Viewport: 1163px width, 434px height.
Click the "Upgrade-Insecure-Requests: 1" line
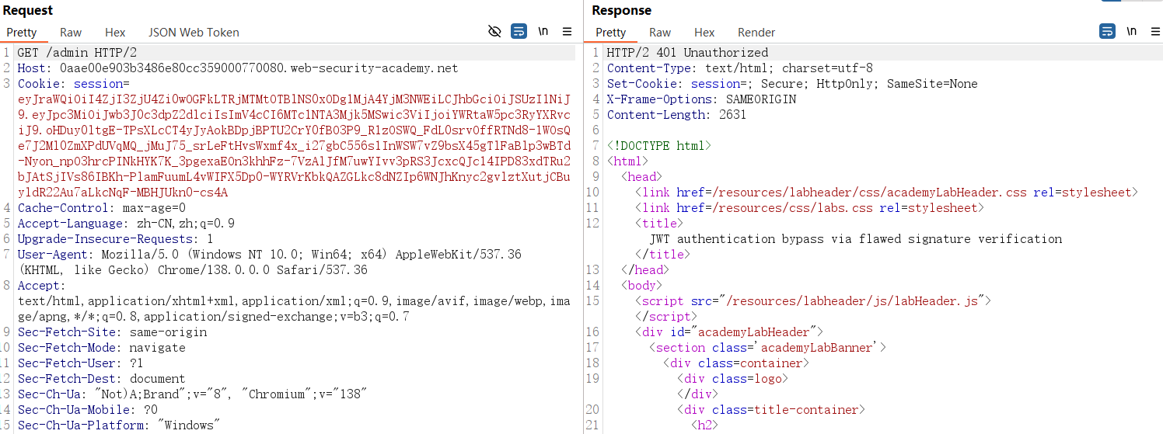point(115,239)
